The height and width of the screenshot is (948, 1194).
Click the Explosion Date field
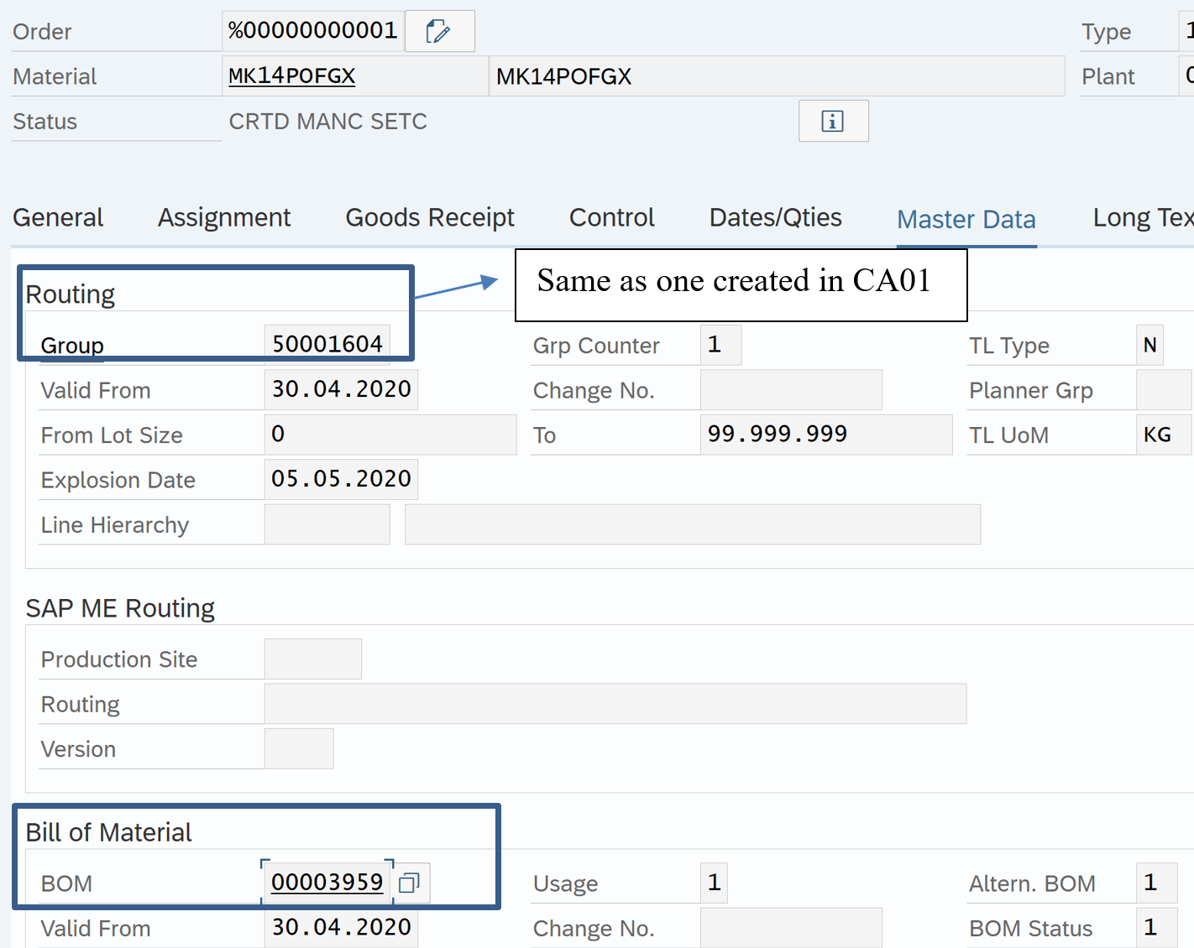click(x=341, y=479)
